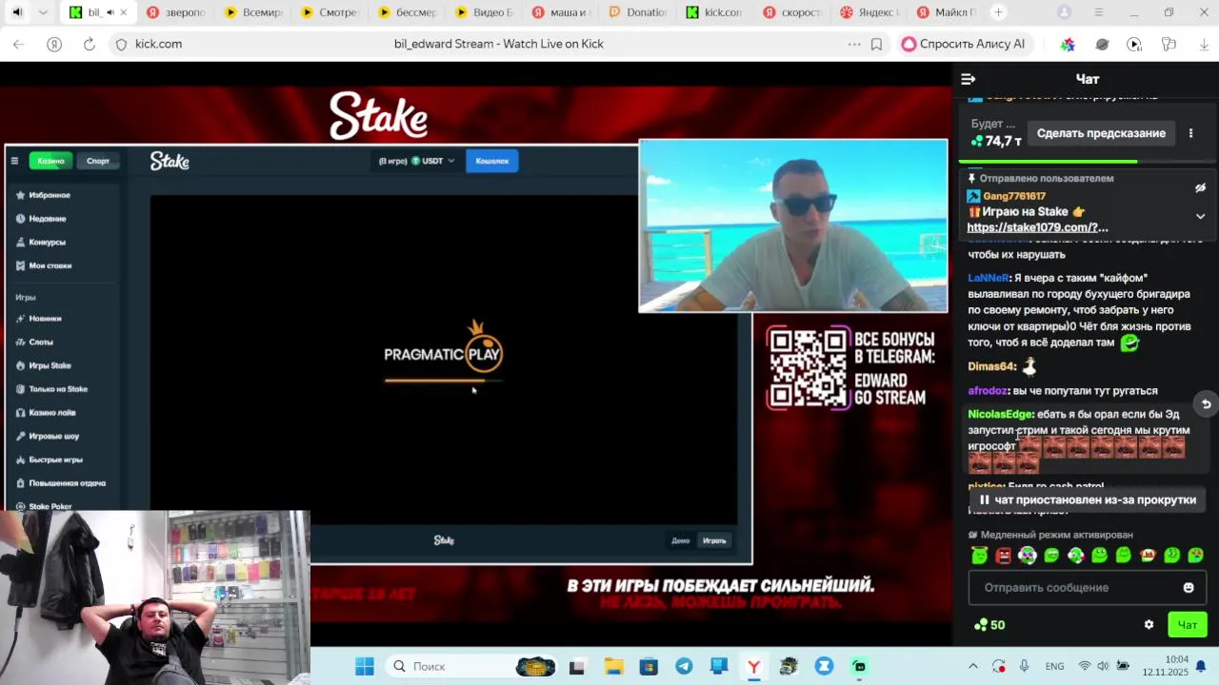Open a new browser tab plus button

(998, 12)
